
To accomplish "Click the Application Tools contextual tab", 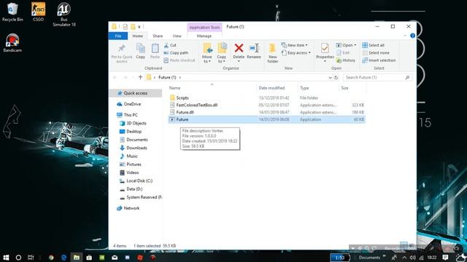I will pyautogui.click(x=204, y=28).
